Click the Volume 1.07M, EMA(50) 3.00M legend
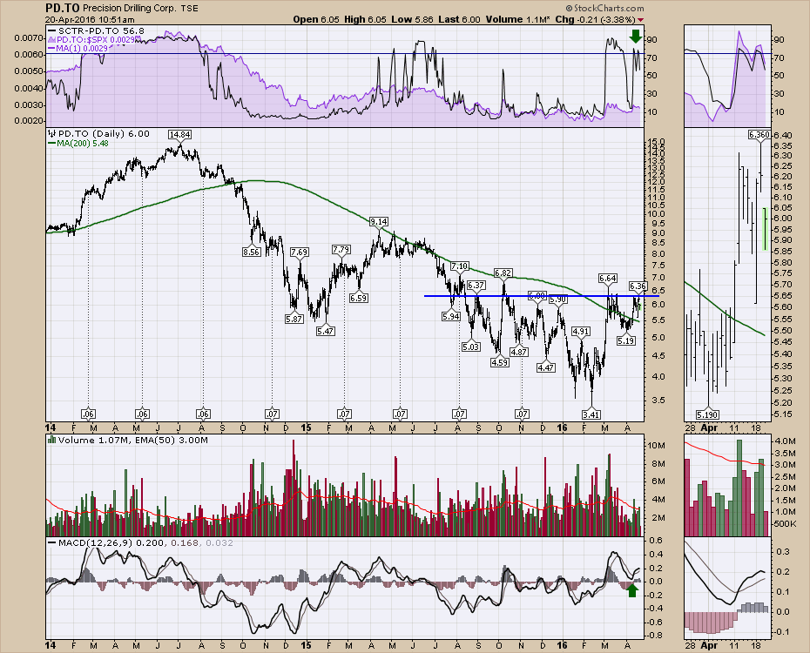810x653 pixels. point(132,441)
